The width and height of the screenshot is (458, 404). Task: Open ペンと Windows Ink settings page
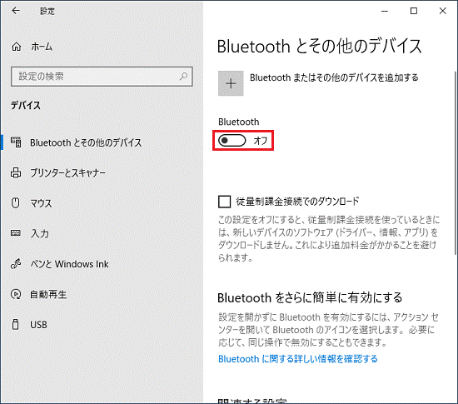click(69, 264)
